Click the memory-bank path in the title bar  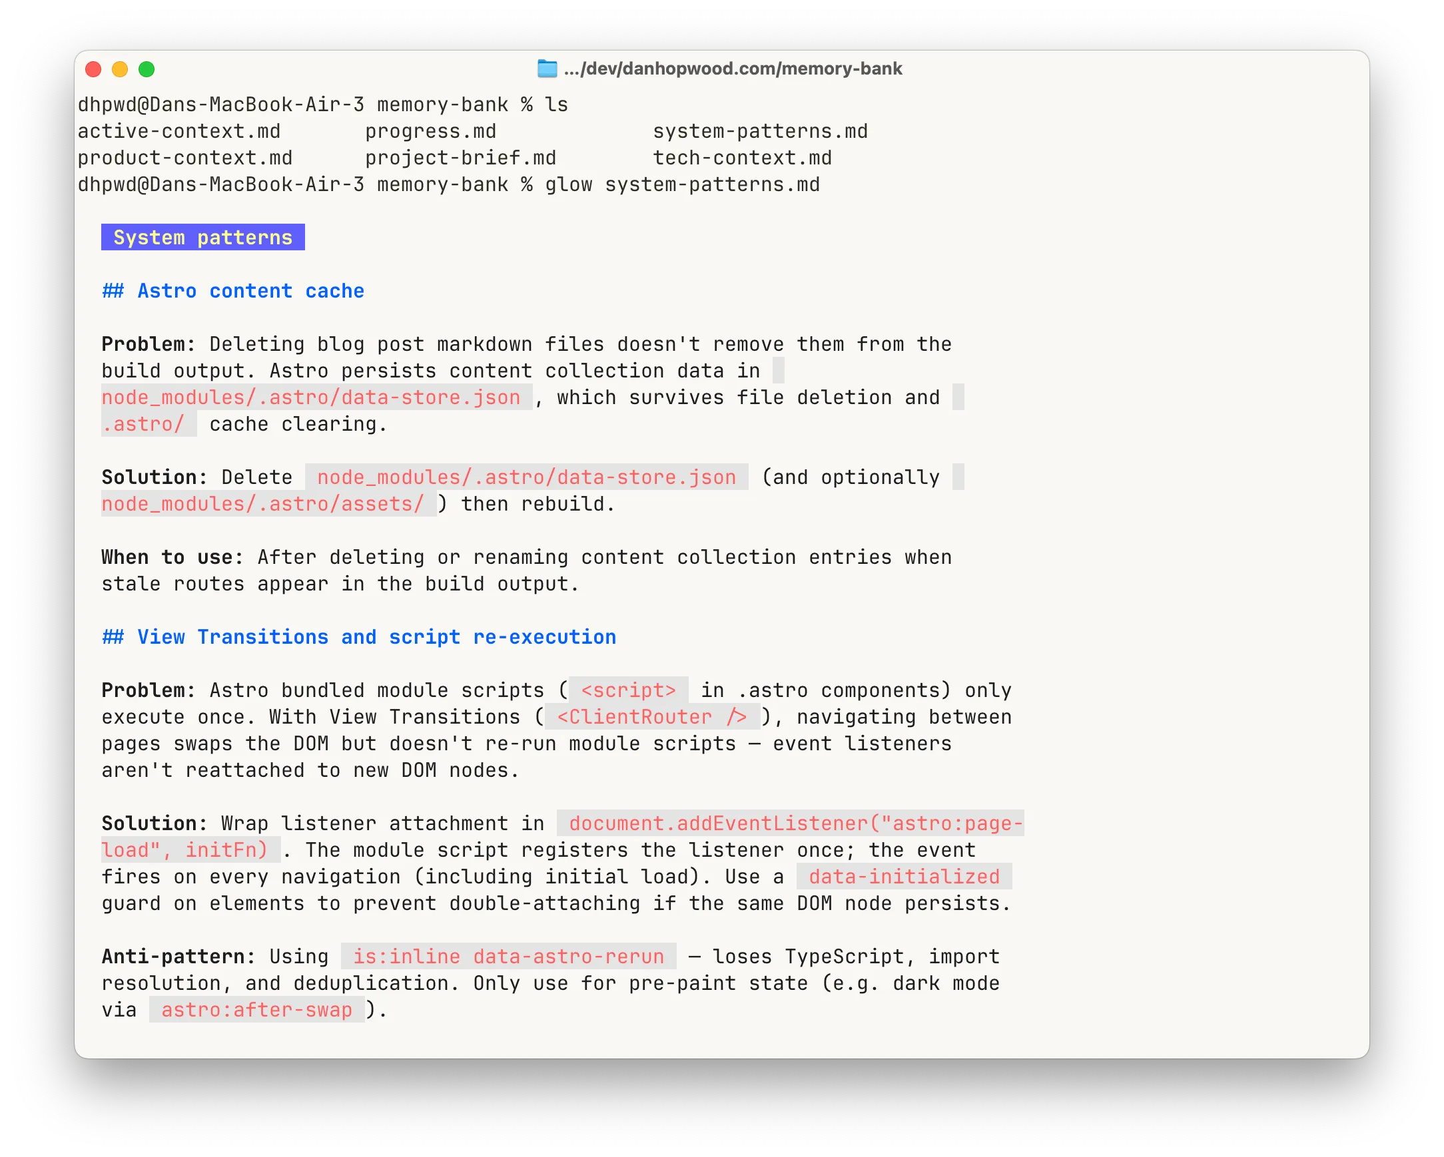point(733,68)
